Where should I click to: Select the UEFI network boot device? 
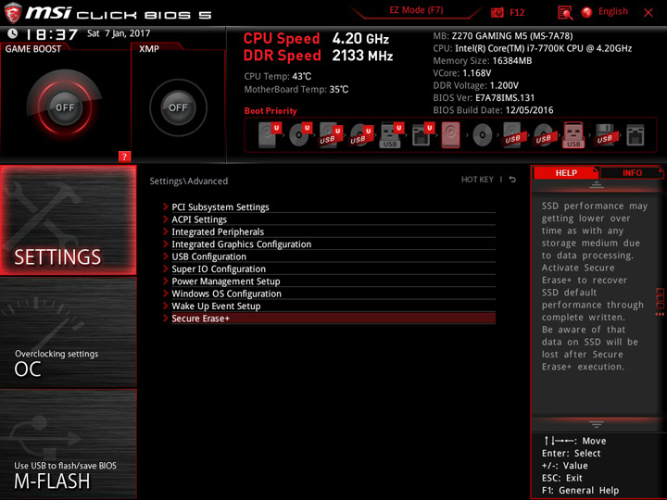tap(422, 135)
